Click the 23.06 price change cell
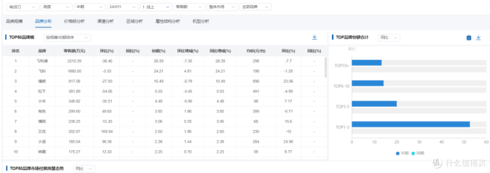This screenshot has height=173, width=490. pos(289,81)
